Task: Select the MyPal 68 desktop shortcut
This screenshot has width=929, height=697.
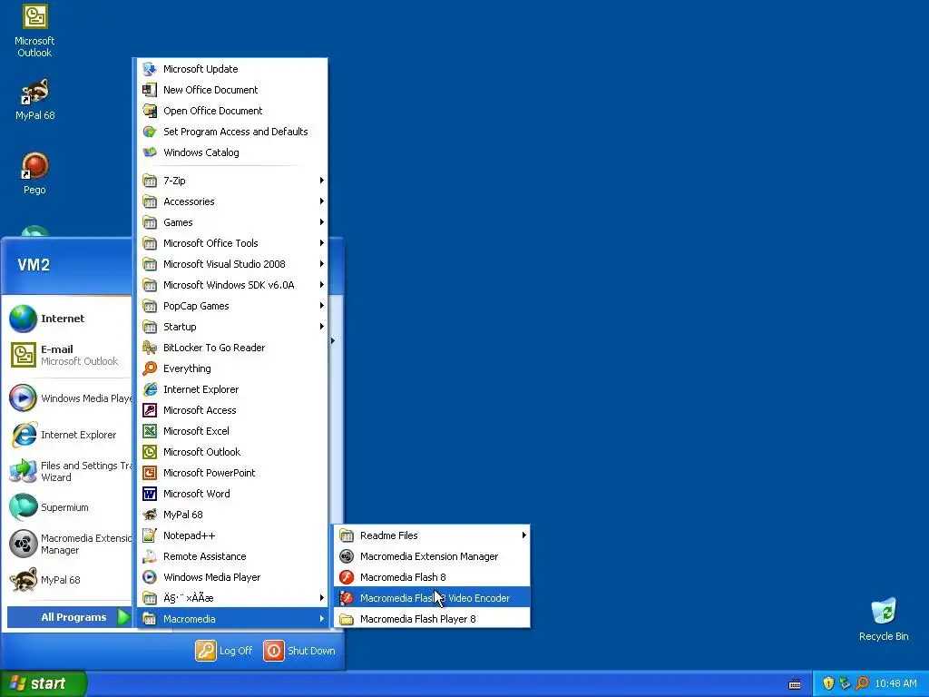Action: coord(34,100)
